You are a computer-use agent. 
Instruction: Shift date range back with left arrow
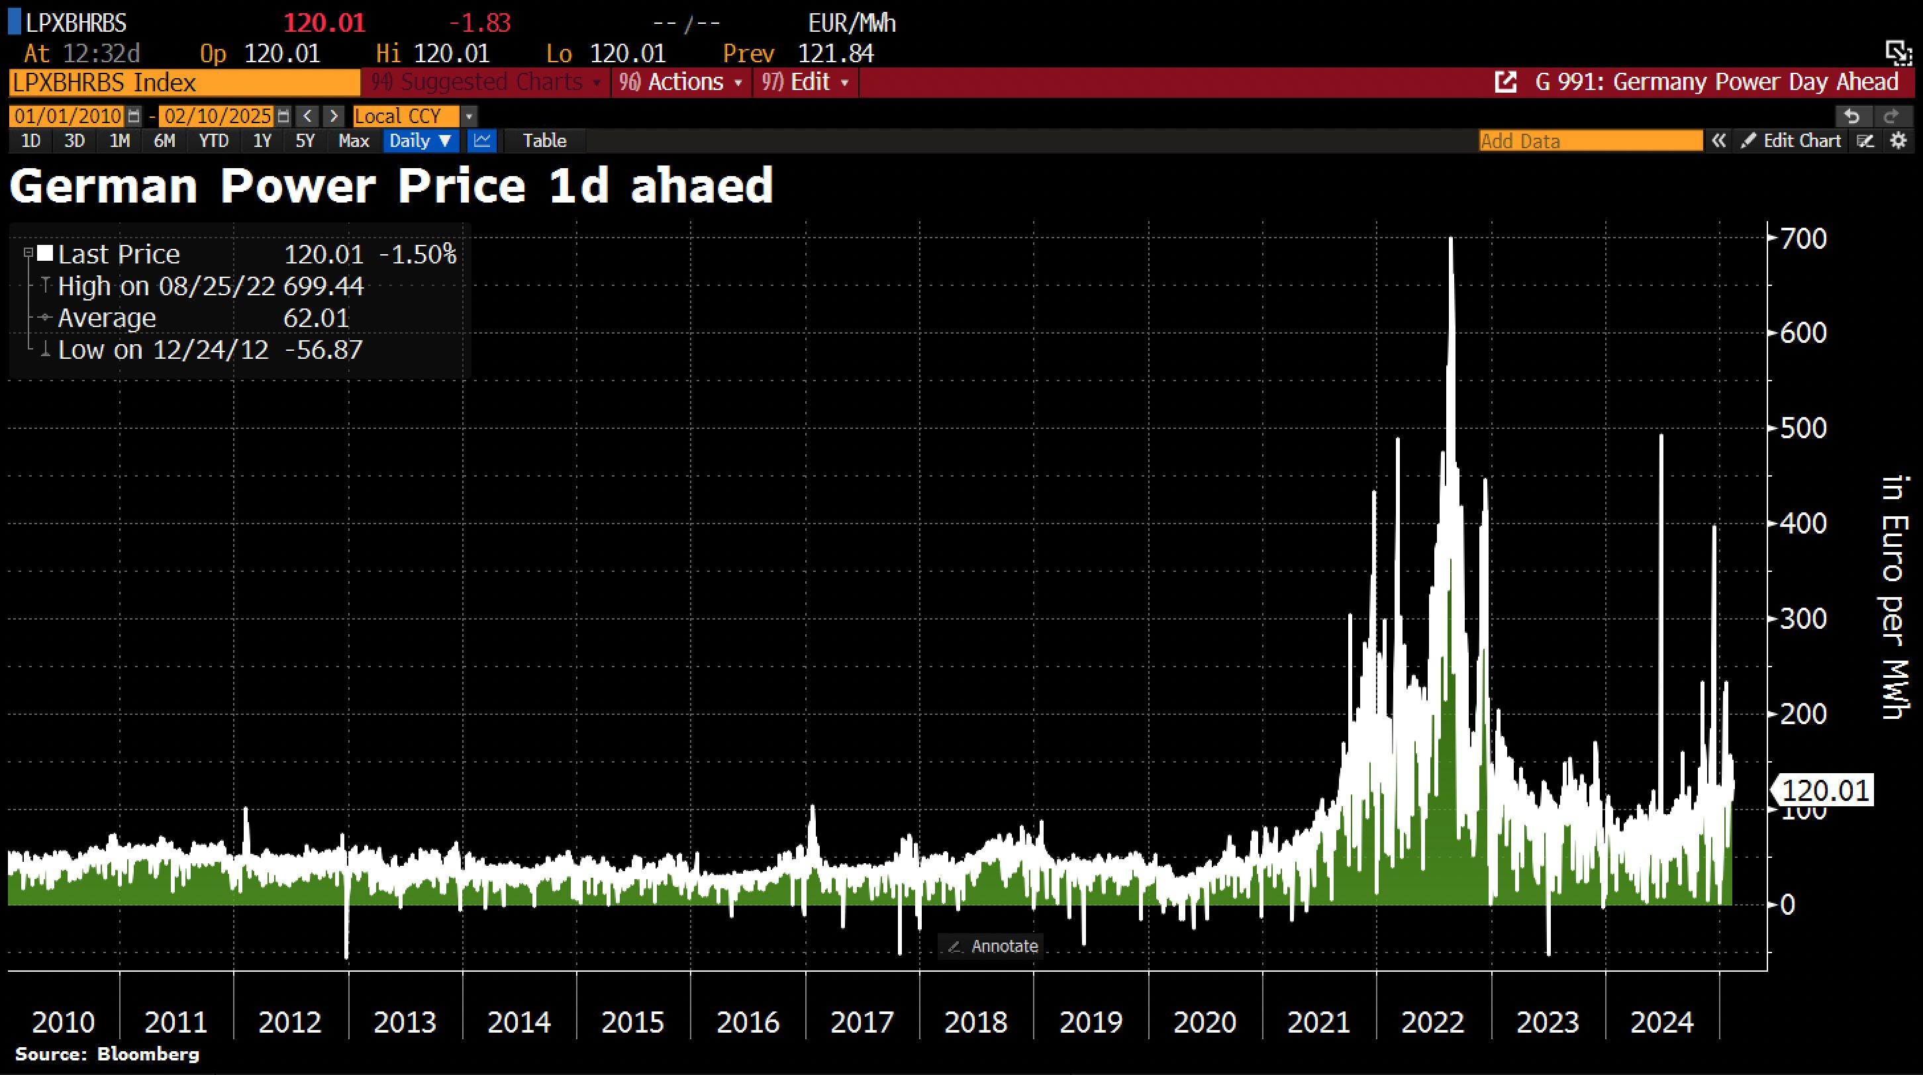pos(307,117)
